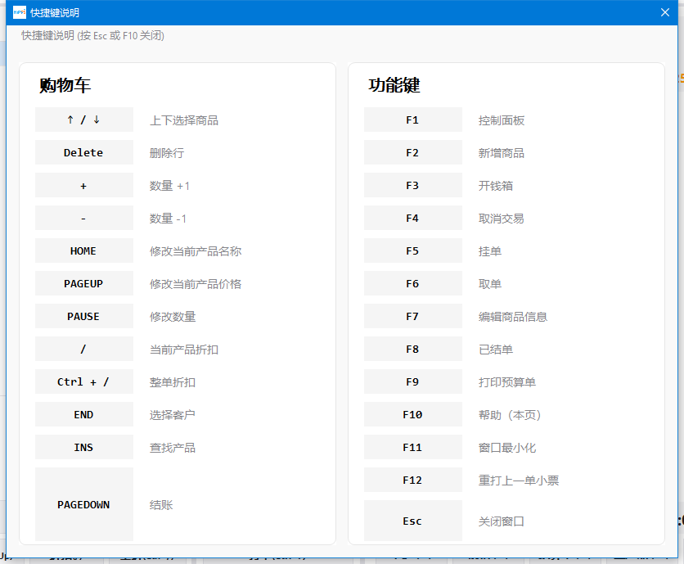The width and height of the screenshot is (684, 564).
Task: Click the 结账 description
Action: (161, 504)
